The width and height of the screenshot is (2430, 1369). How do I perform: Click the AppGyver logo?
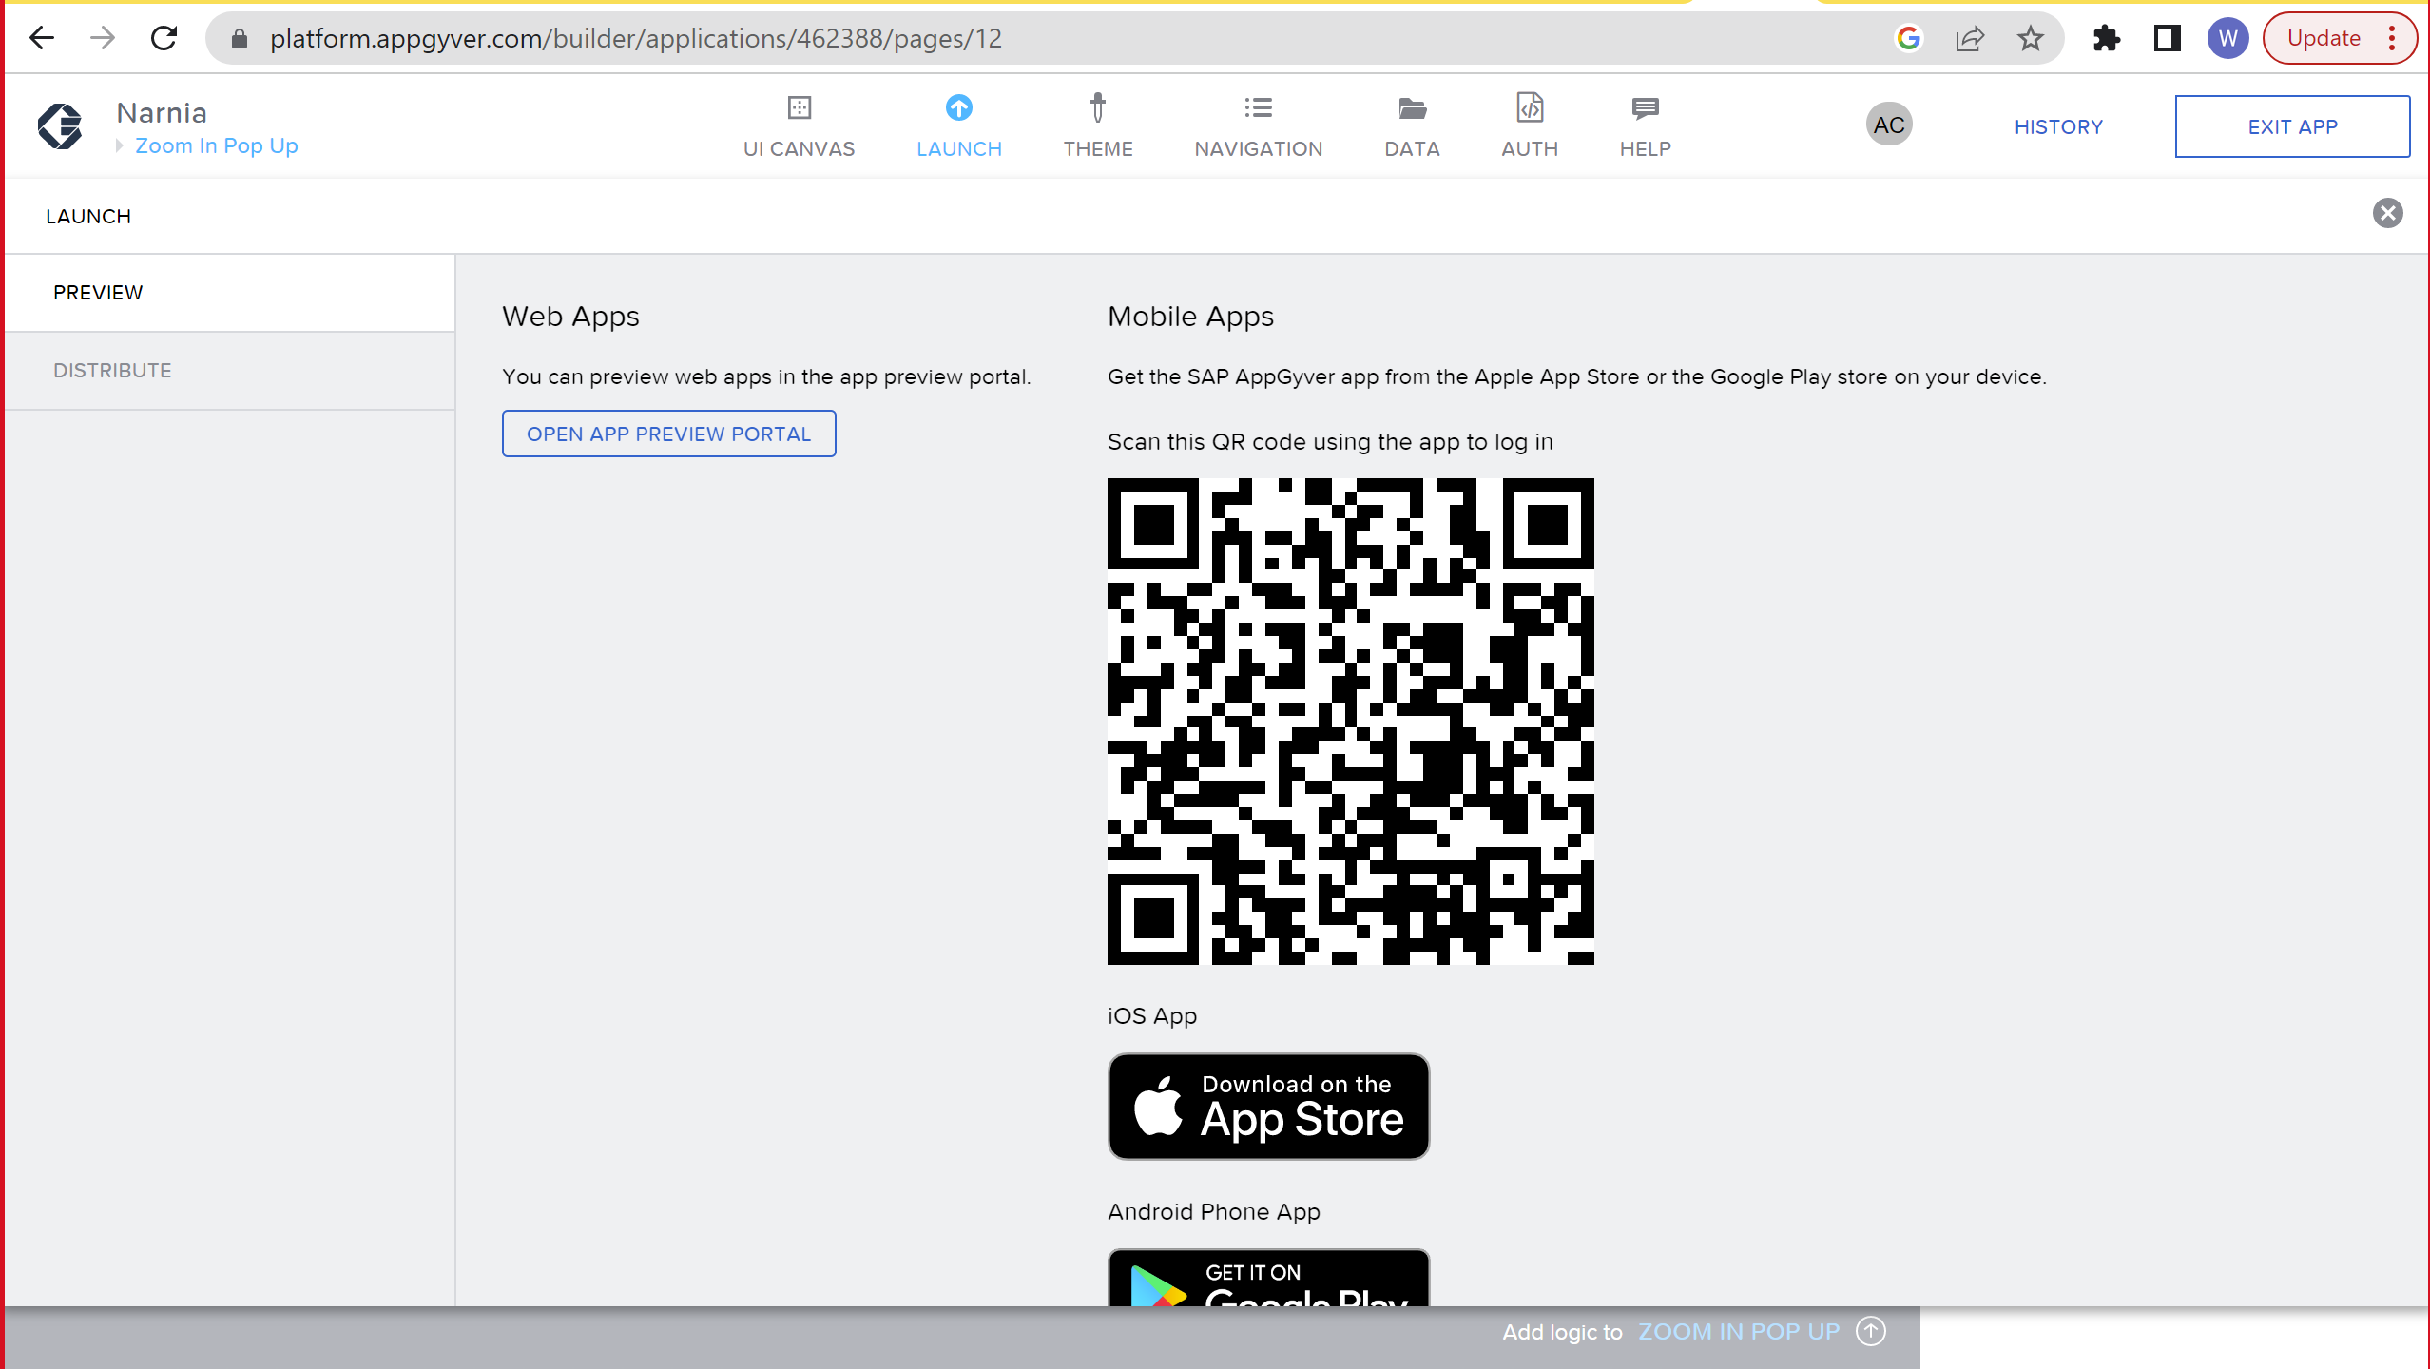pos(60,125)
